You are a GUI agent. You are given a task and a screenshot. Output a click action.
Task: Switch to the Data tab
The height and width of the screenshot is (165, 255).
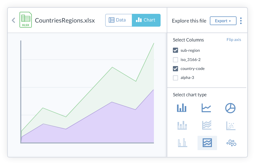(119, 20)
